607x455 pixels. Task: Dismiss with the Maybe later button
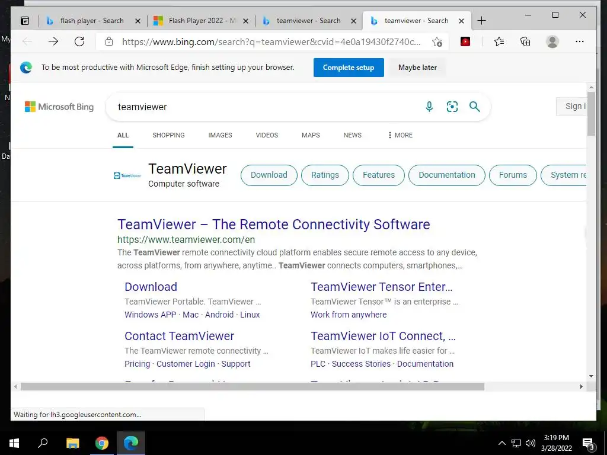417,68
